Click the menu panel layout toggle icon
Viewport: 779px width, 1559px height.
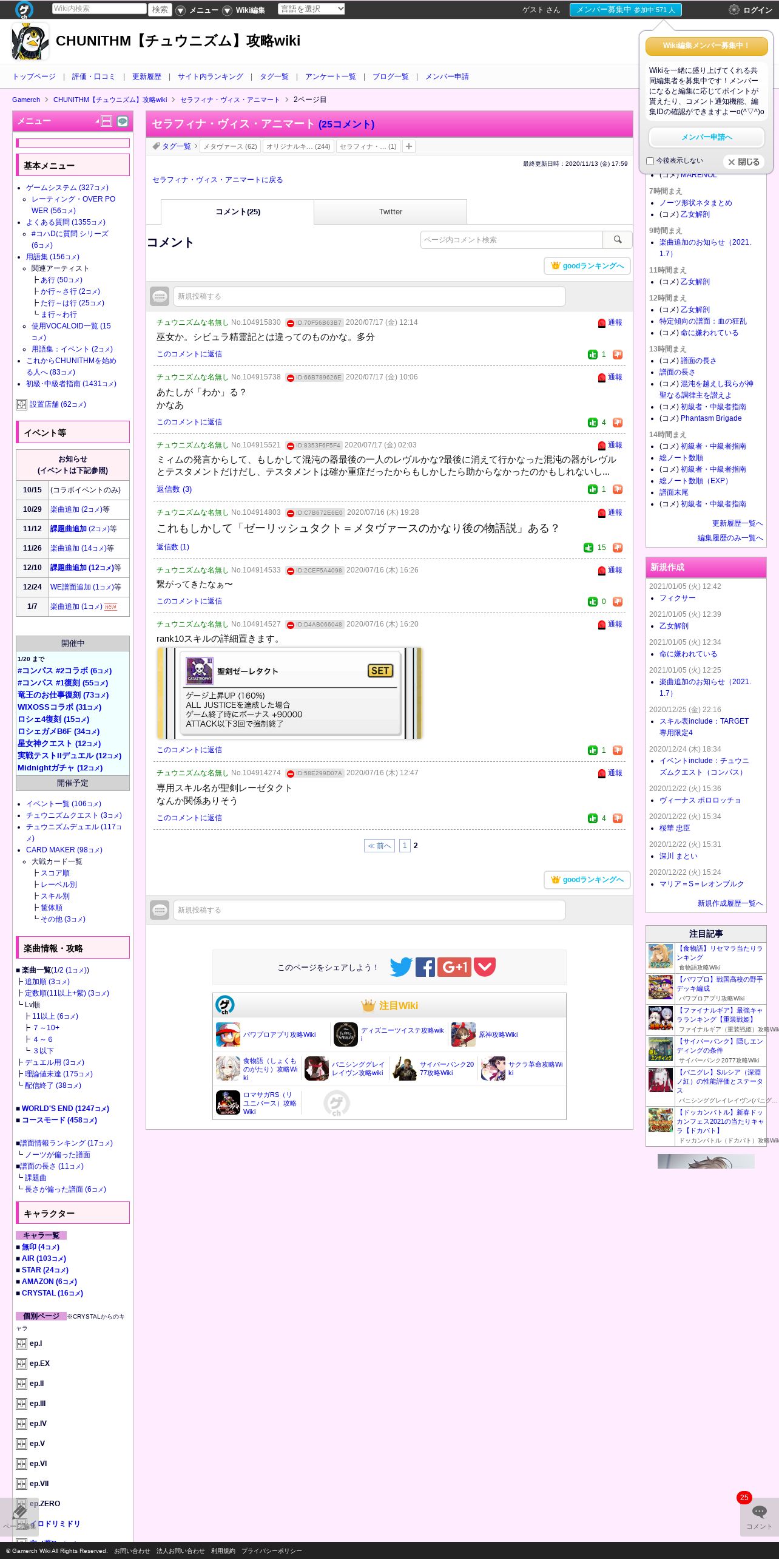pos(107,121)
